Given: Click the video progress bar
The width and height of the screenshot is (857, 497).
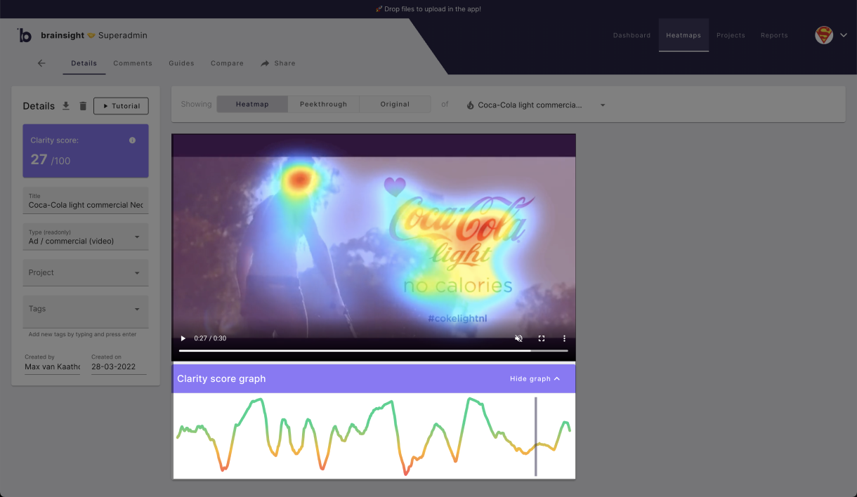Looking at the screenshot, I should click(x=373, y=350).
